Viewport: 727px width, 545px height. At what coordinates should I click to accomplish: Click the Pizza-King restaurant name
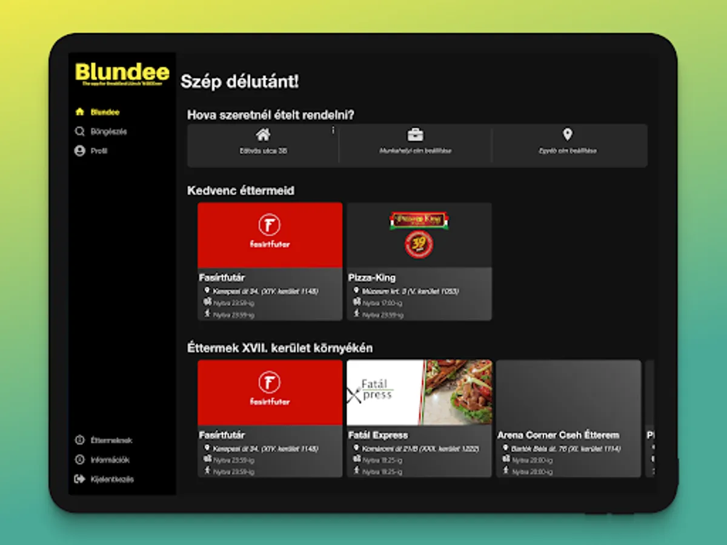[x=372, y=278]
